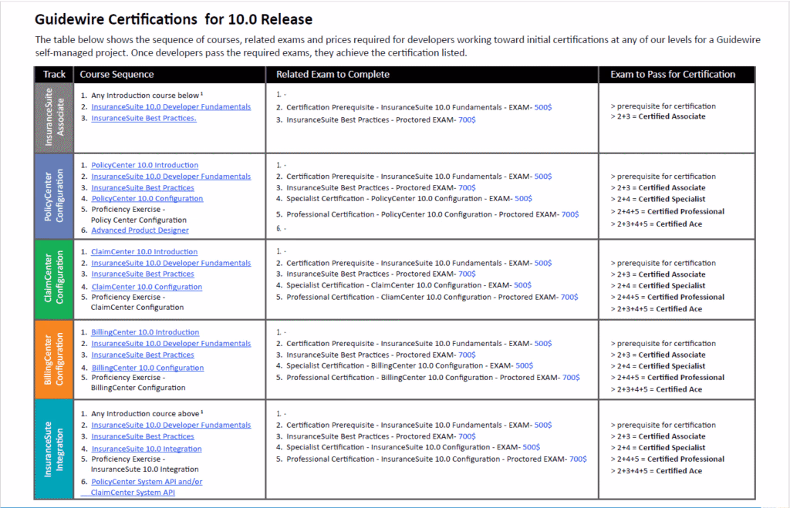This screenshot has height=508, width=790.
Task: Select the BillingCenter Configuration track cell
Action: [55, 359]
